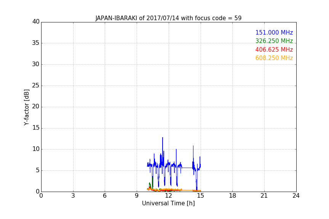Click the flat blue line segment between 13h and 14h
The width and height of the screenshot is (329, 219).
pos(187,168)
